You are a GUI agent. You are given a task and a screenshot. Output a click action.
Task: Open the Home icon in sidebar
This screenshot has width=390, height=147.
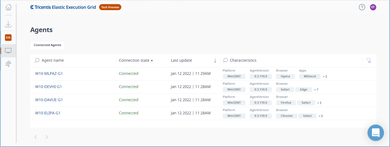(x=9, y=7)
